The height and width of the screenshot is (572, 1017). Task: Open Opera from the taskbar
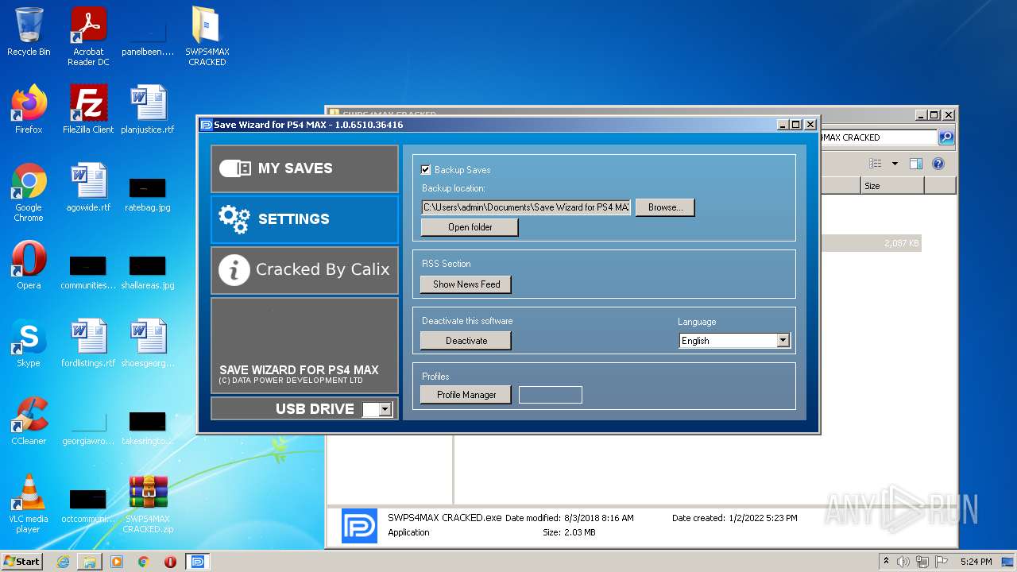[x=170, y=562]
